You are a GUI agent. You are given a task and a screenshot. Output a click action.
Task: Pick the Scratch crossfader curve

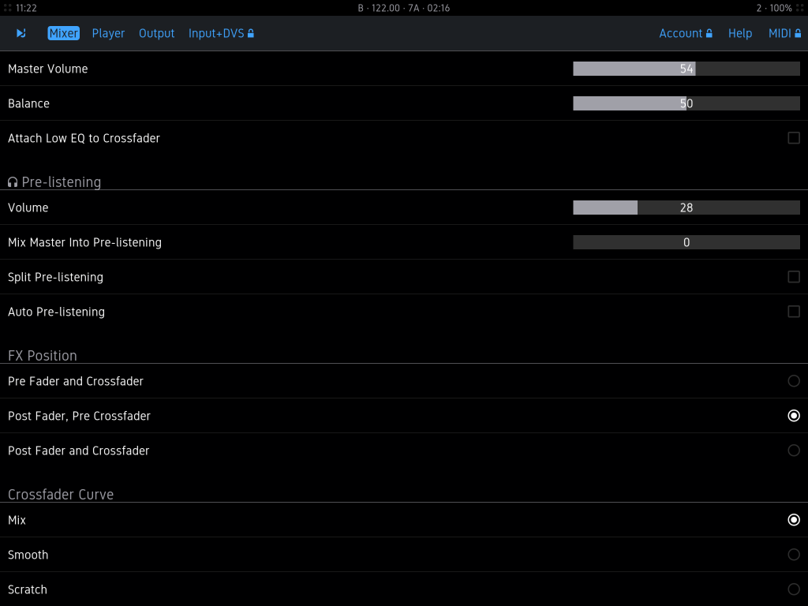tap(794, 589)
